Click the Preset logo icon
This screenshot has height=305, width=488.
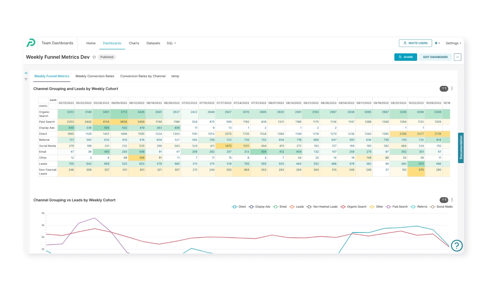click(x=31, y=43)
